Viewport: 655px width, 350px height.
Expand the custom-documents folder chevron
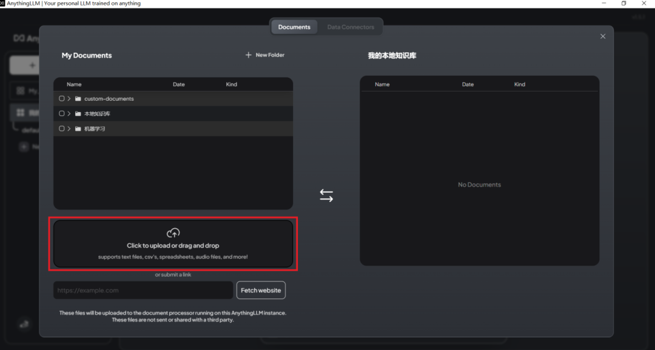click(x=69, y=98)
